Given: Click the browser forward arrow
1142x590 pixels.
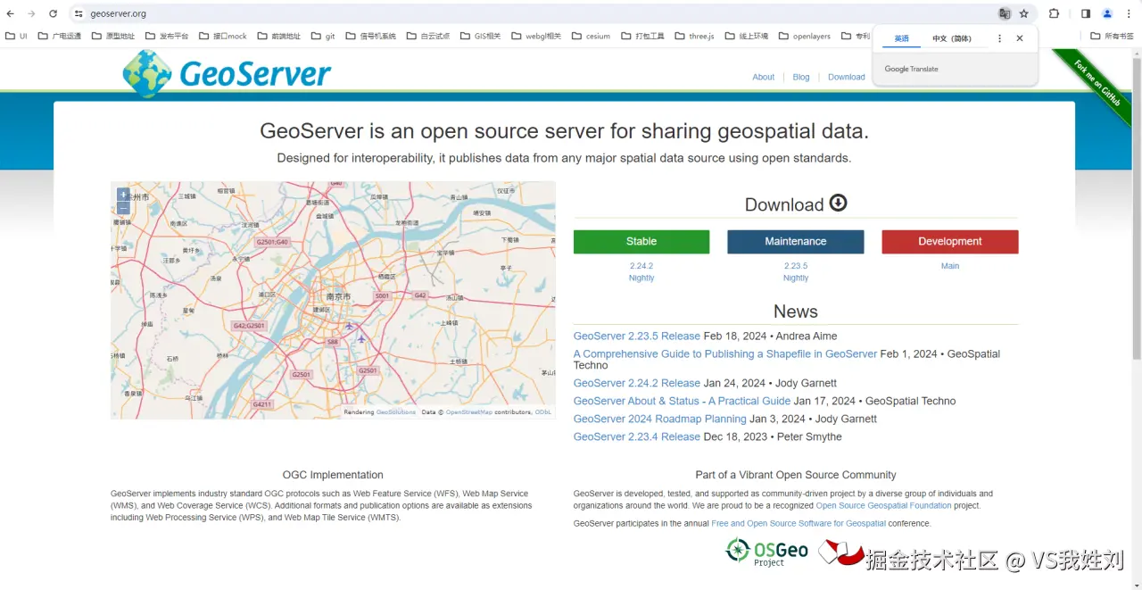Looking at the screenshot, I should click(31, 13).
